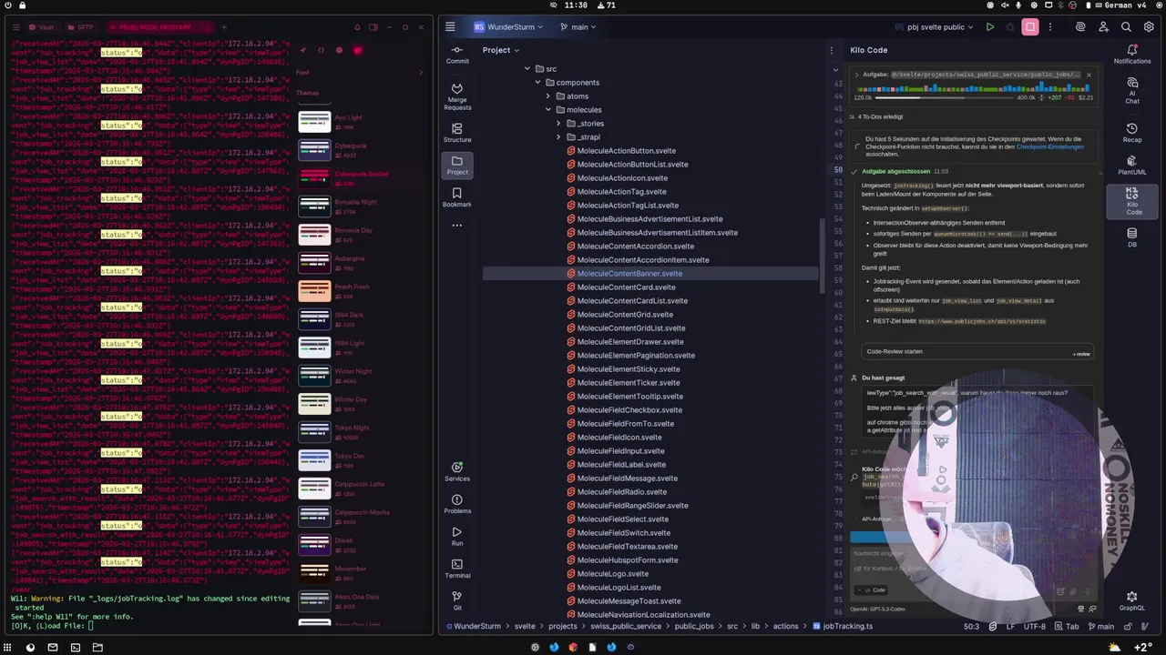Collapse the src folder
Viewport: 1166px width, 655px height.
[x=527, y=69]
